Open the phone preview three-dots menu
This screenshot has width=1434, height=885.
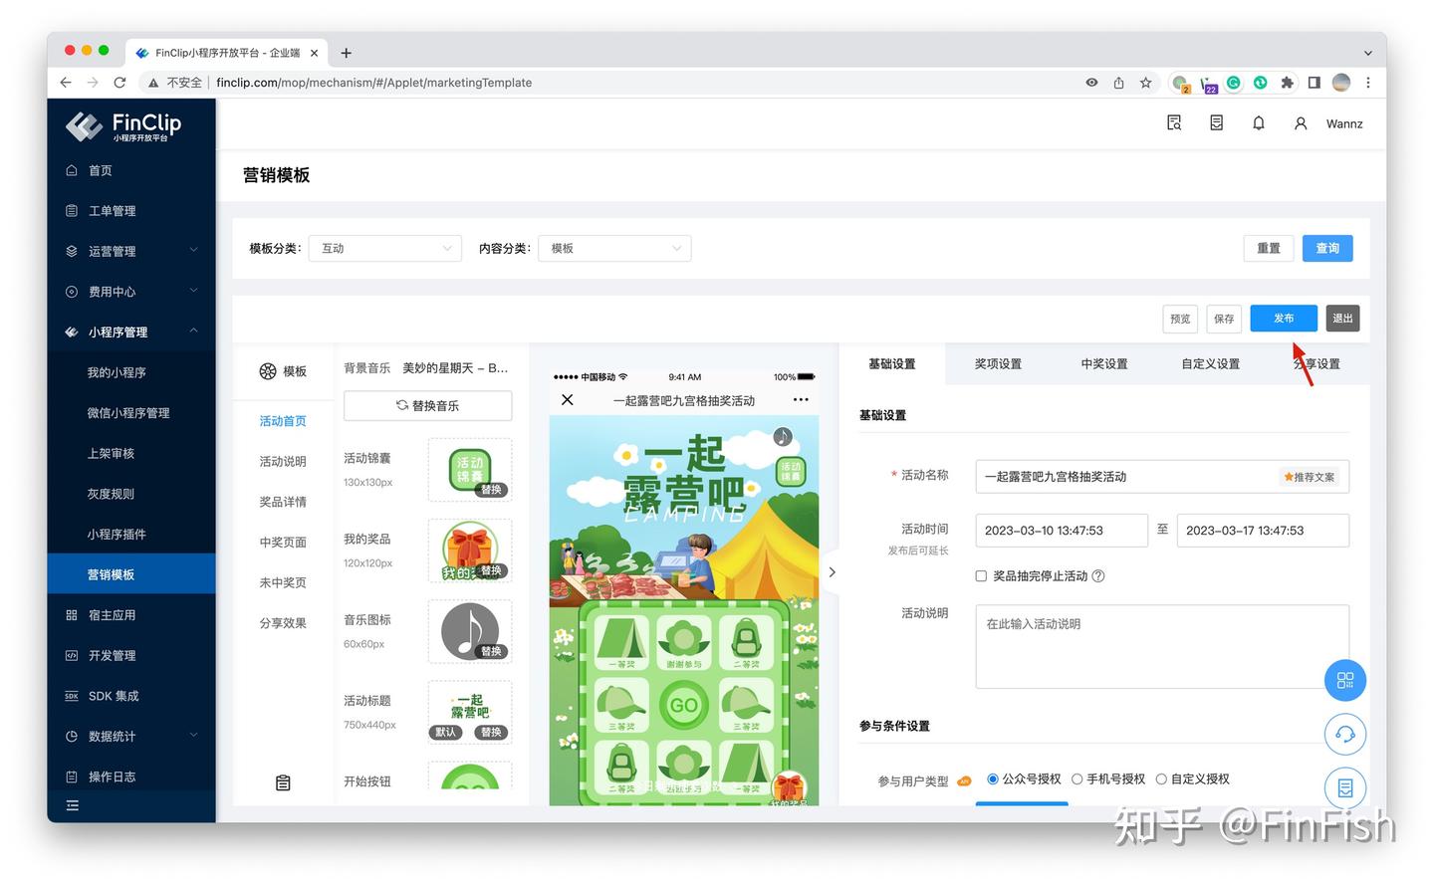(801, 400)
